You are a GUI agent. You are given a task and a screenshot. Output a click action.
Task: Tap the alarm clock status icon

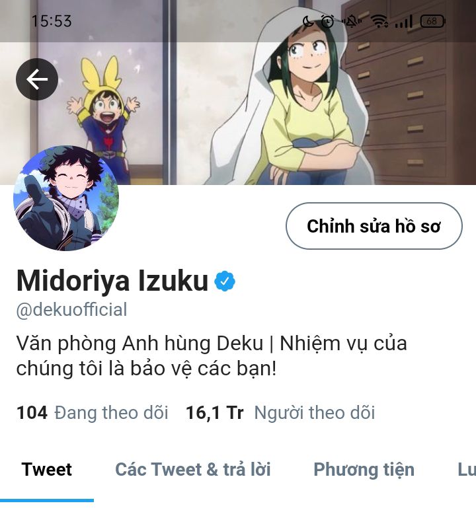[x=327, y=22]
